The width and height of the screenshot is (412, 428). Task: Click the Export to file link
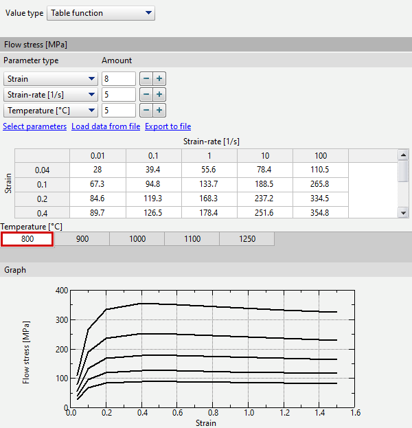(x=168, y=126)
